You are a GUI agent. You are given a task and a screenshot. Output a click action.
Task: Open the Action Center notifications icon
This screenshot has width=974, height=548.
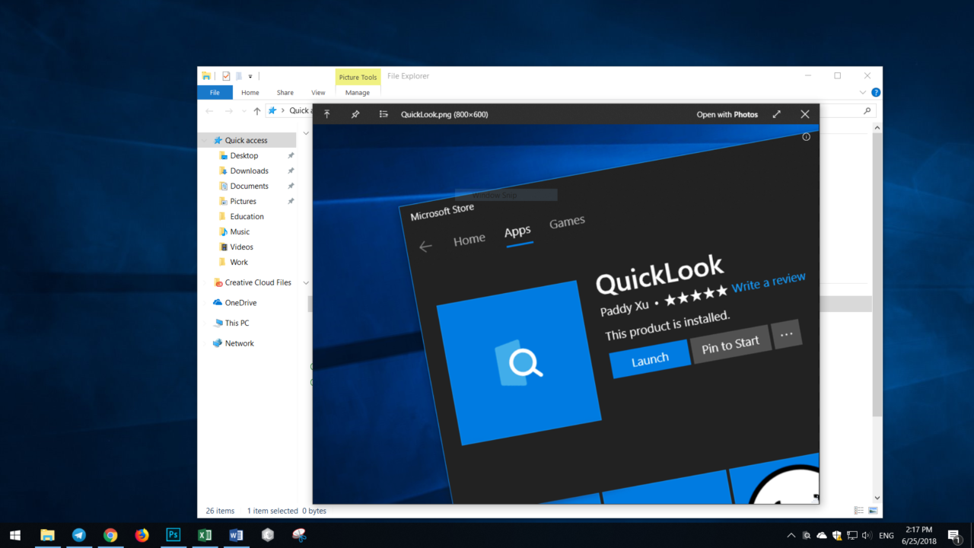[954, 535]
